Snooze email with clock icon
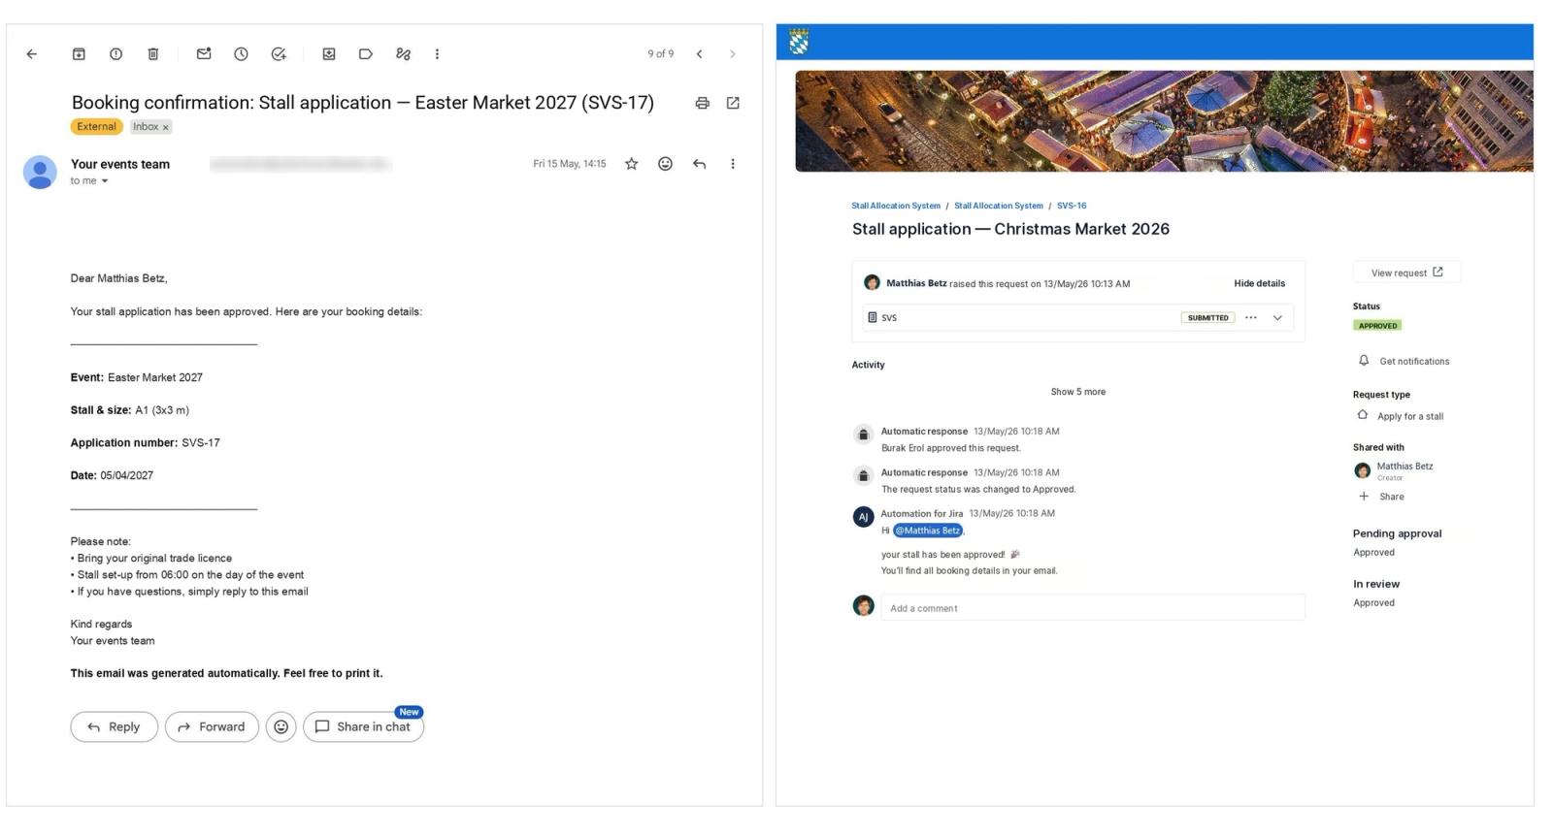 (x=241, y=54)
